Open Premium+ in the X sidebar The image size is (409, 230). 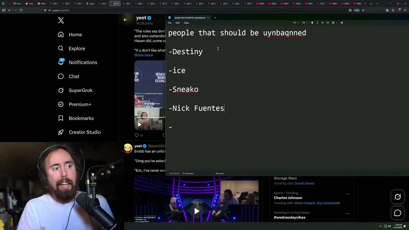74,104
